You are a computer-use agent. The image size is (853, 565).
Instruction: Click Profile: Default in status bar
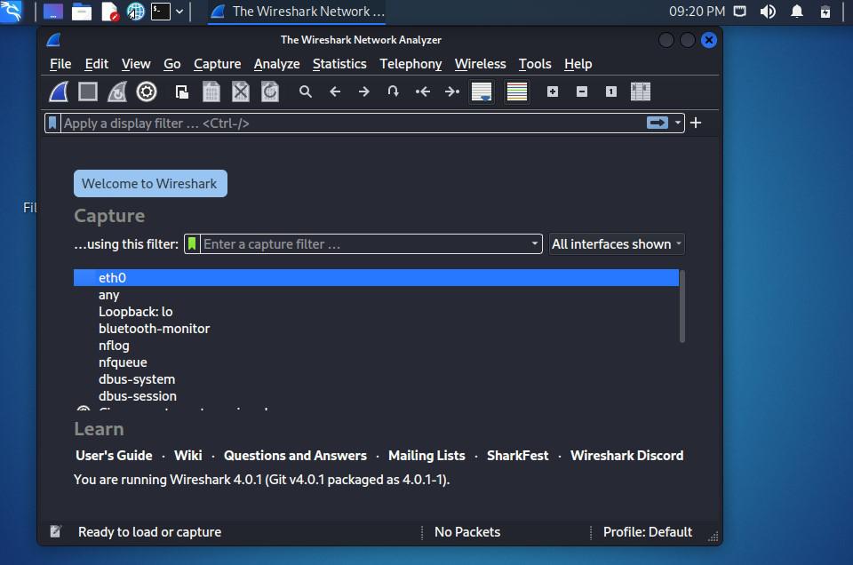point(648,532)
